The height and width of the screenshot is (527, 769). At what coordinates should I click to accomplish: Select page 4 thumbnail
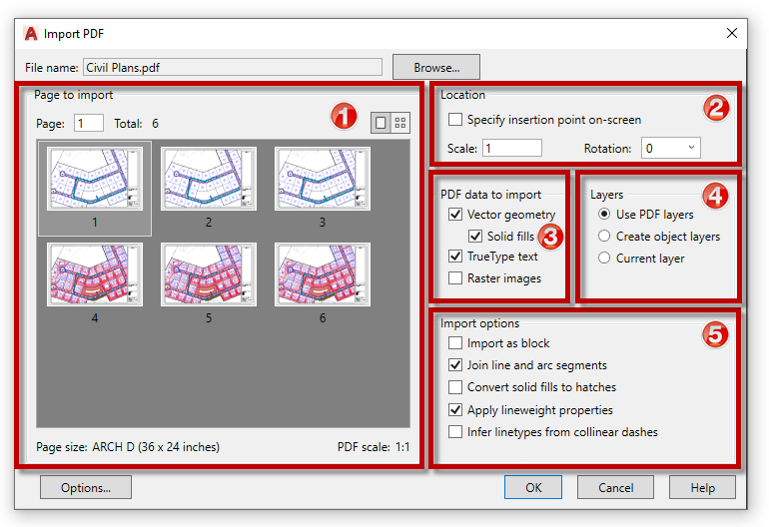click(x=95, y=274)
